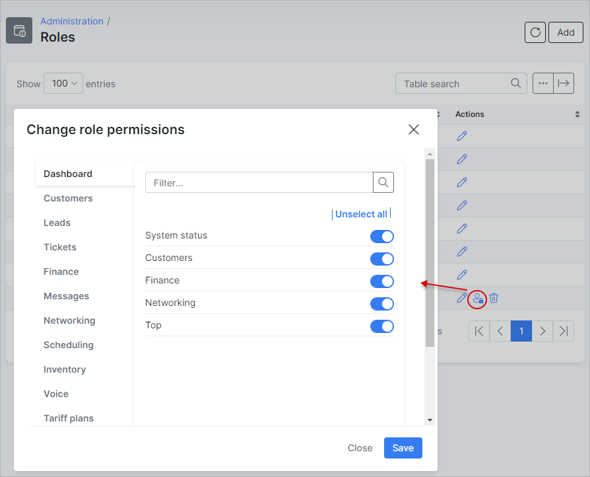
Task: Turn off the Top toggle
Action: pyautogui.click(x=381, y=326)
